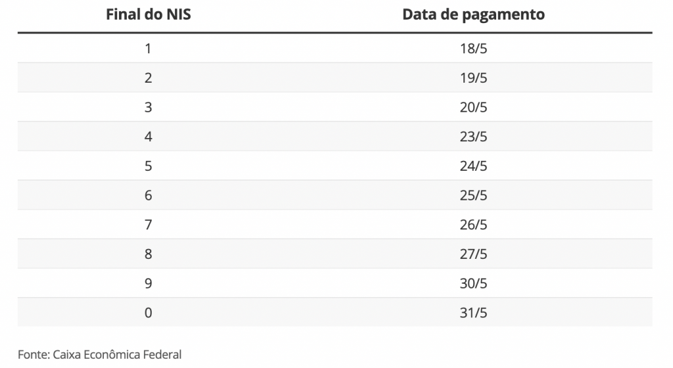The image size is (673, 368).
Task: Select the 24/5 payment date
Action: [473, 166]
